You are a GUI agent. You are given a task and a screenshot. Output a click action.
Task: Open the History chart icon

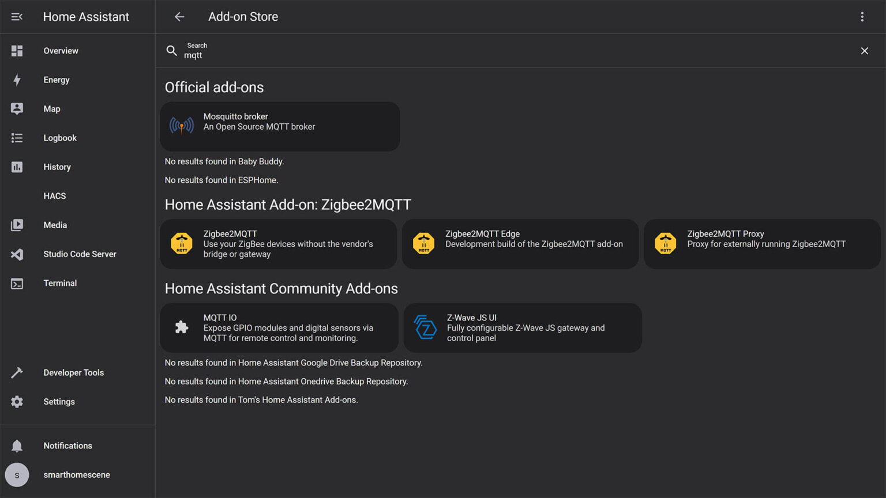pos(17,167)
